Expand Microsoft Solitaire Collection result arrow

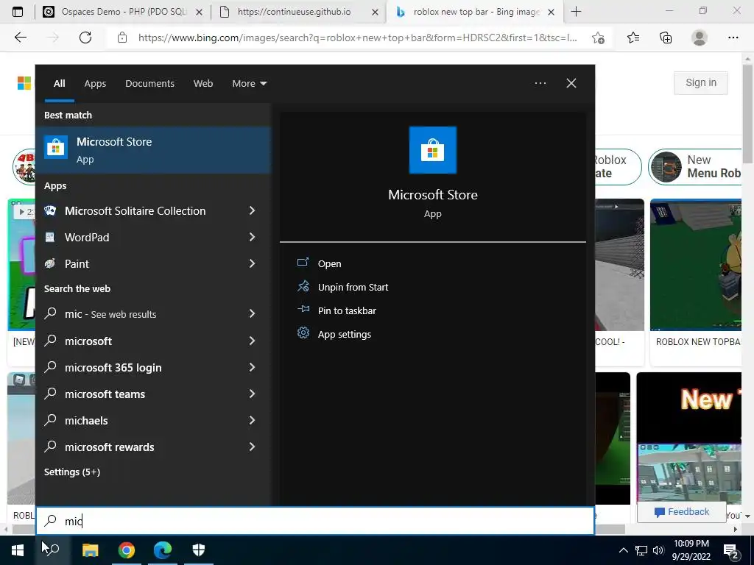252,210
